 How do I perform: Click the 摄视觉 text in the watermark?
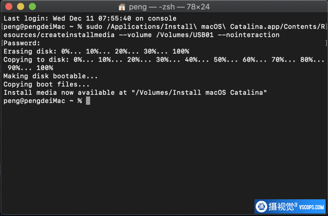tap(281, 207)
